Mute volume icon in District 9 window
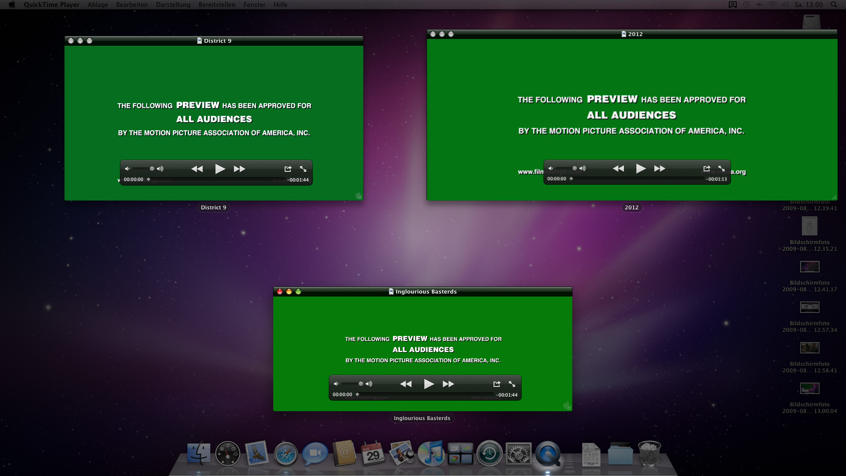Screen dimensions: 846x476 coord(127,169)
